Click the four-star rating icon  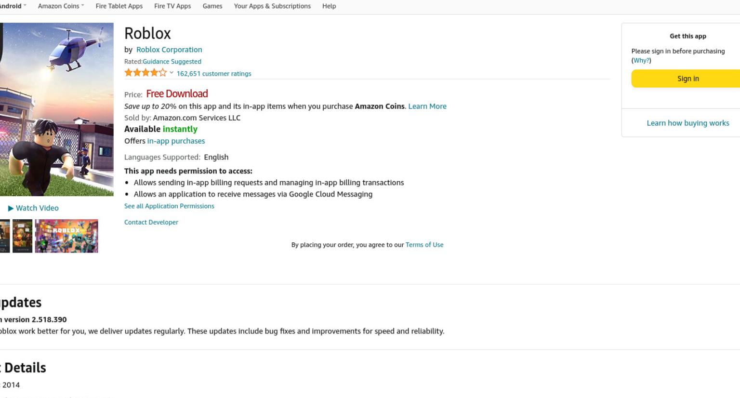(x=145, y=73)
